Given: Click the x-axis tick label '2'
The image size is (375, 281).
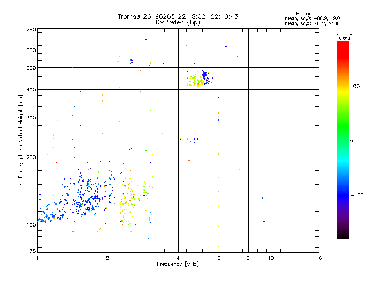Looking at the screenshot, I should click(x=108, y=258).
